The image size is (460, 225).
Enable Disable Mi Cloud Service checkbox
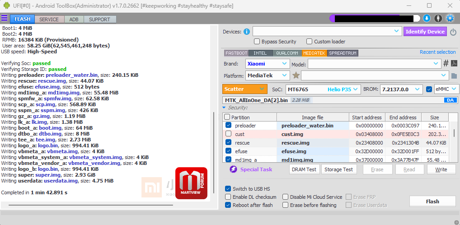285,197
